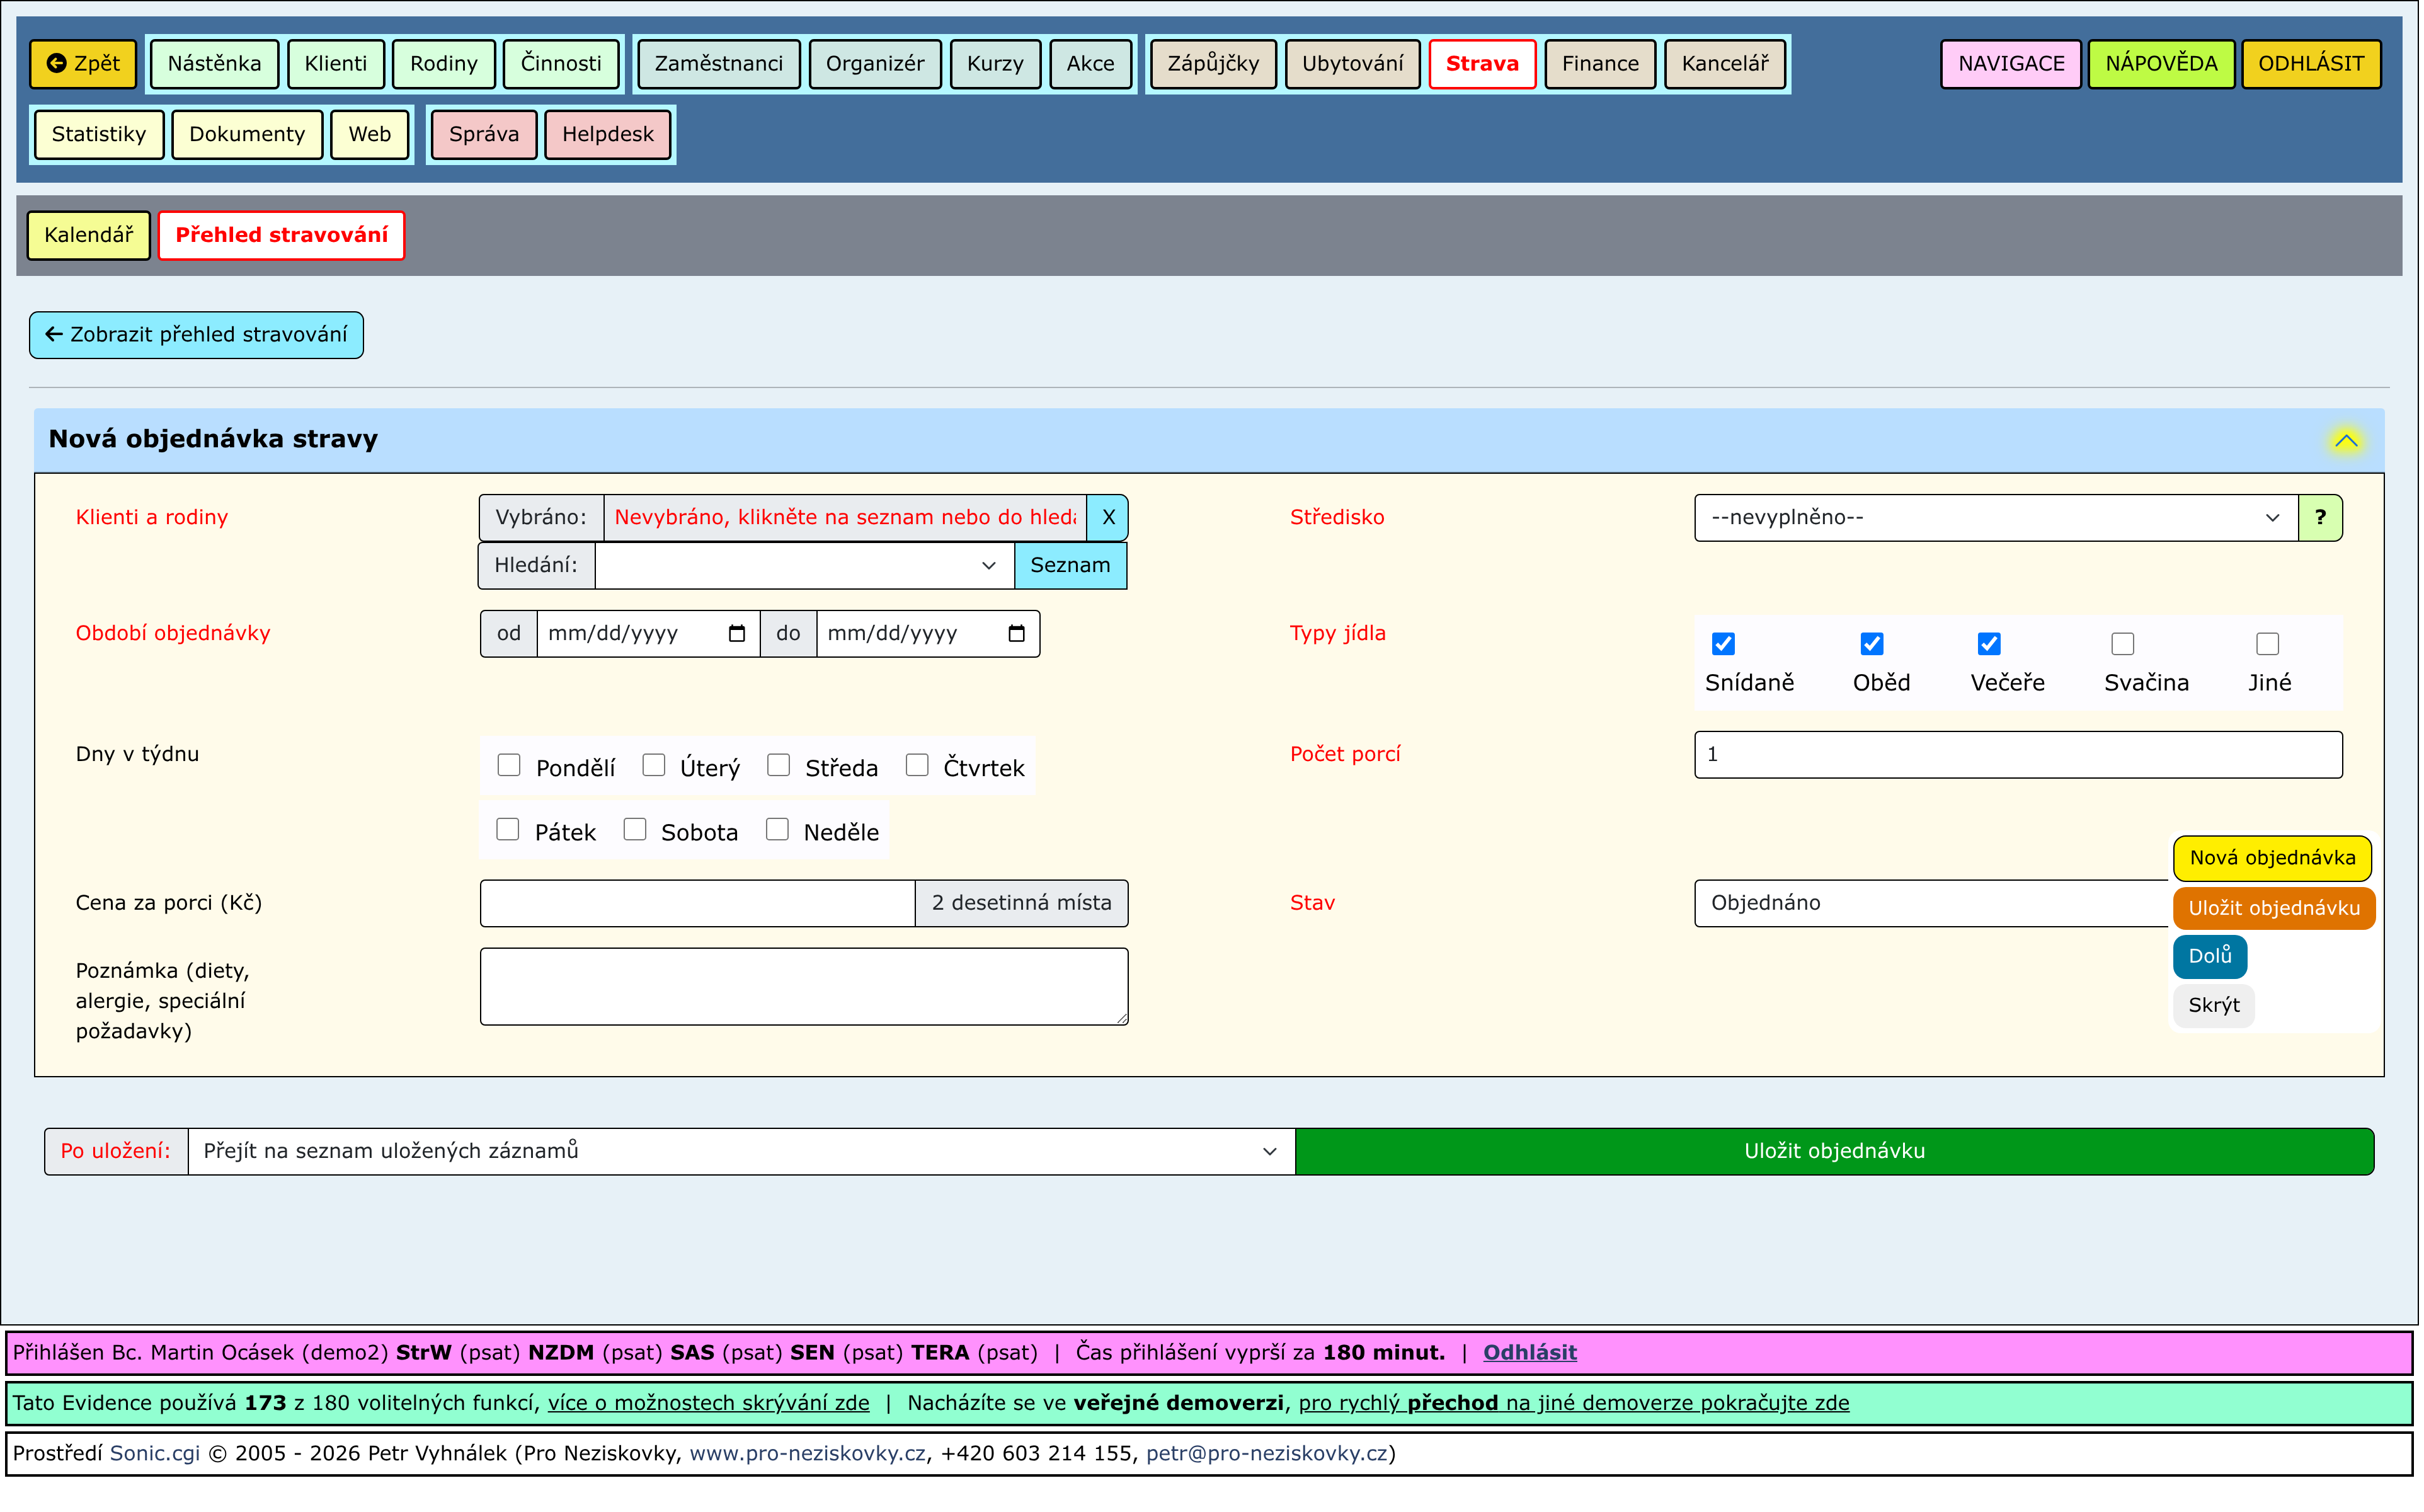The width and height of the screenshot is (2424, 1512).
Task: Click the Zpět back arrow button
Action: coord(83,64)
